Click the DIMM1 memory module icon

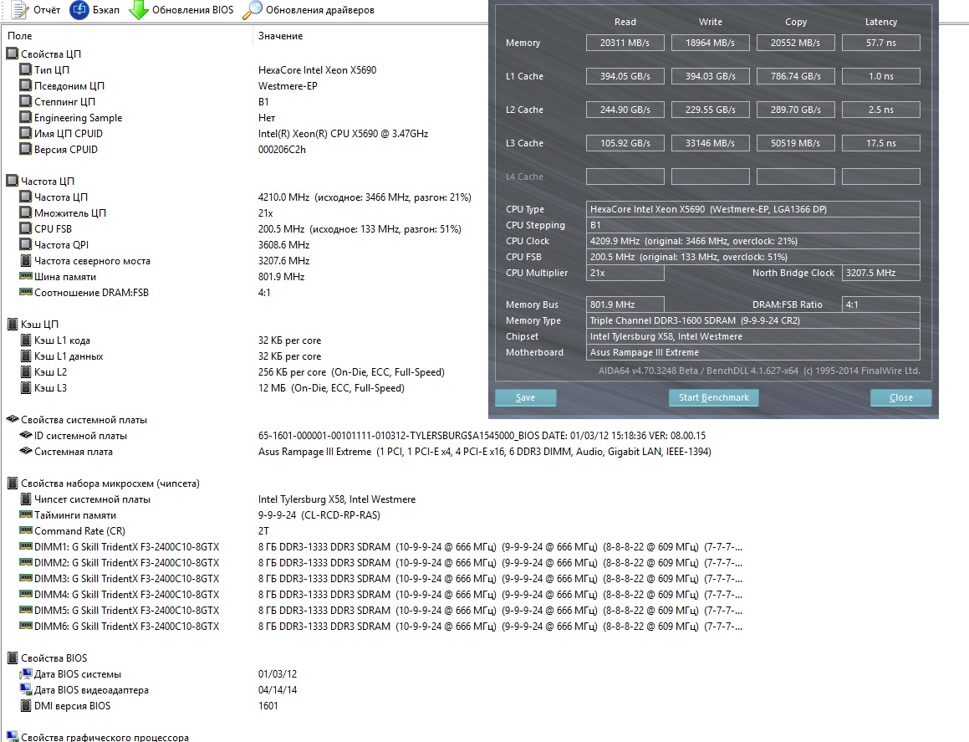click(x=25, y=546)
